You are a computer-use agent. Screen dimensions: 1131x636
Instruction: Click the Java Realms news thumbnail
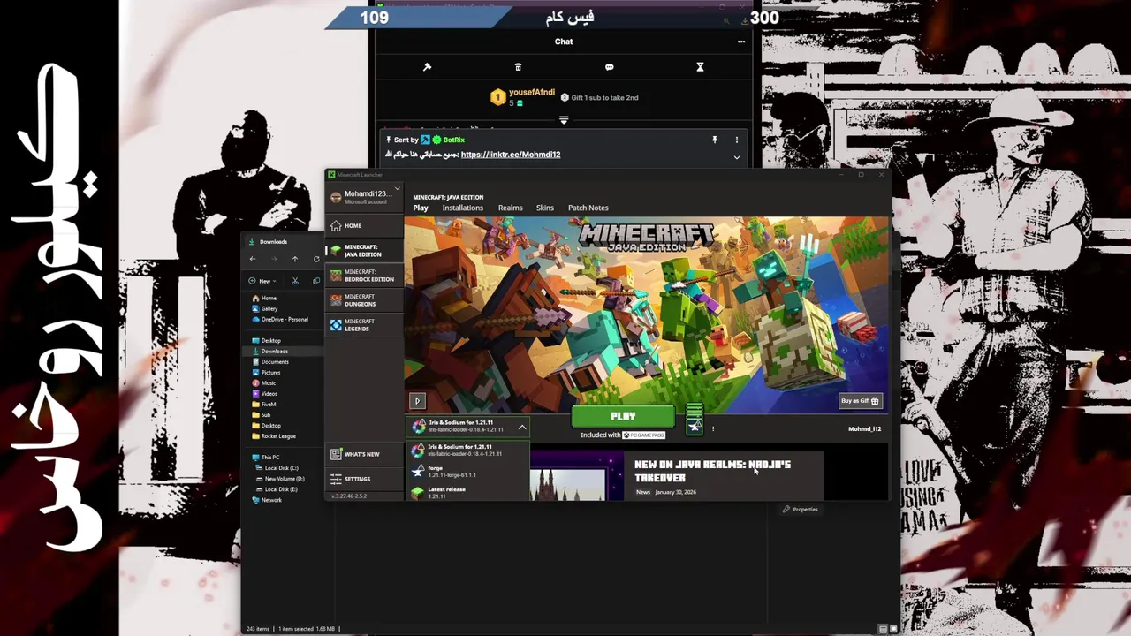[577, 475]
